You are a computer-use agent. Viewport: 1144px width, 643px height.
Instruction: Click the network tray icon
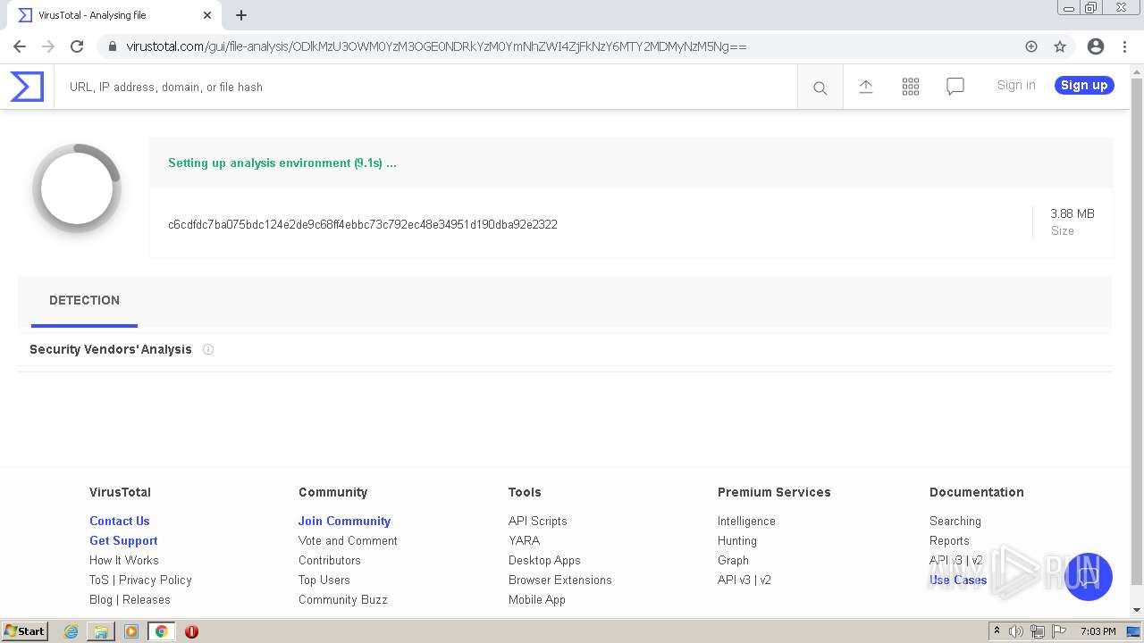1038,631
